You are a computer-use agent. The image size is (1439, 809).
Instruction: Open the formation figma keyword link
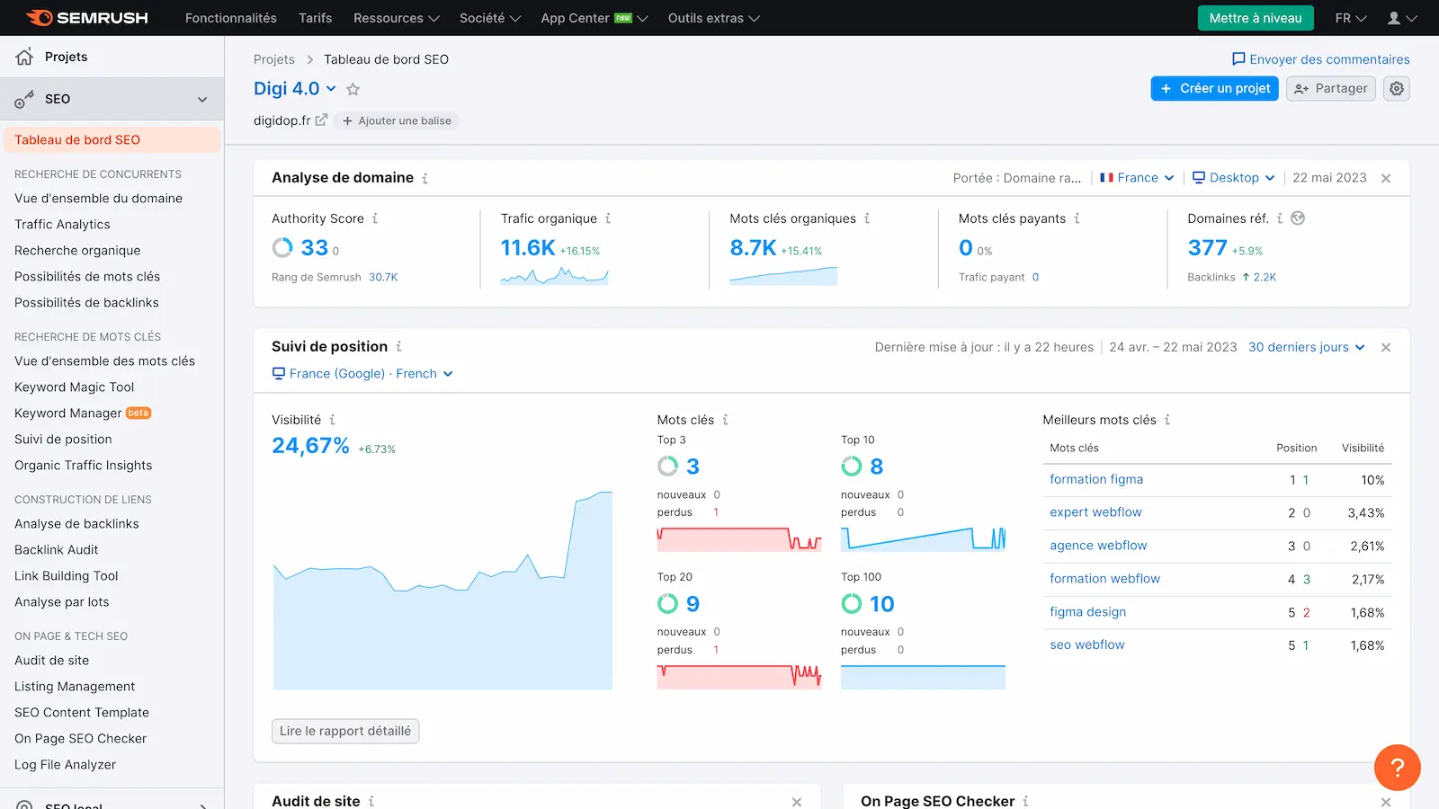coord(1096,480)
